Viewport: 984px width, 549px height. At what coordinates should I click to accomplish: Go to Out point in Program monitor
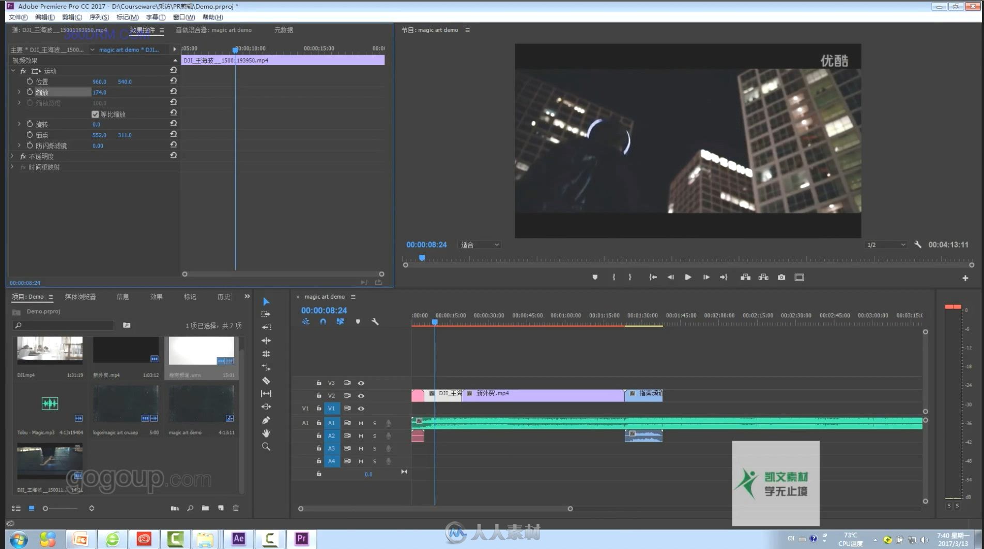point(724,277)
